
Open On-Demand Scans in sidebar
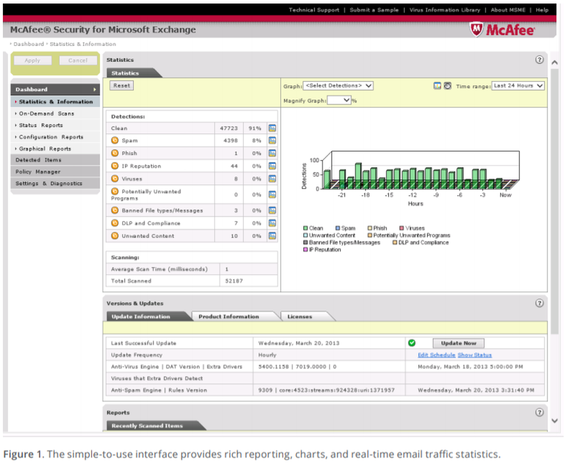pyautogui.click(x=55, y=113)
